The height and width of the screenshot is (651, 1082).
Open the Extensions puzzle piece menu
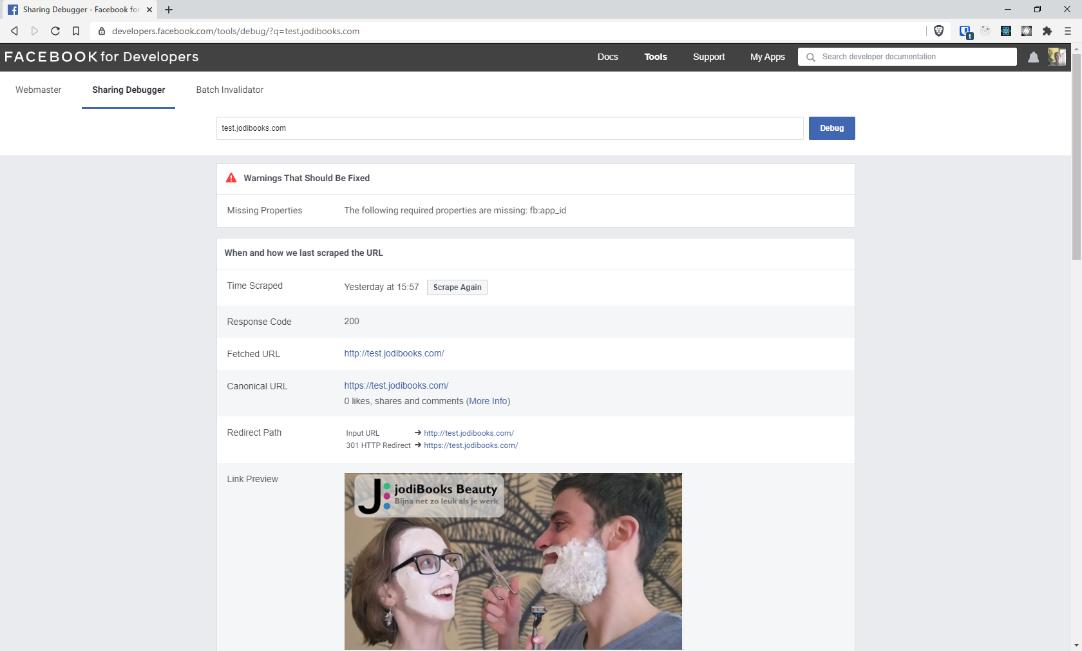[x=1047, y=31]
